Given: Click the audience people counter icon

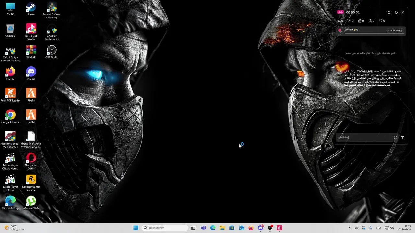Looking at the screenshot, I should [x=340, y=21].
